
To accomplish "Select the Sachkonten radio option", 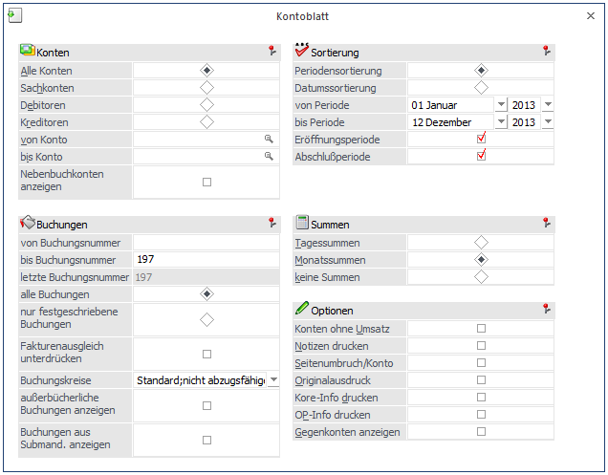I will pyautogui.click(x=206, y=88).
